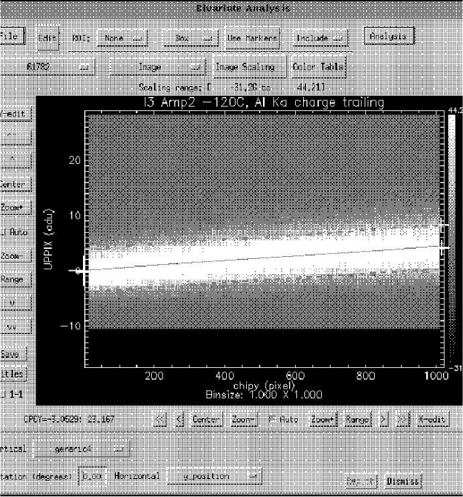Pan right with single right-arrow button

point(384,420)
